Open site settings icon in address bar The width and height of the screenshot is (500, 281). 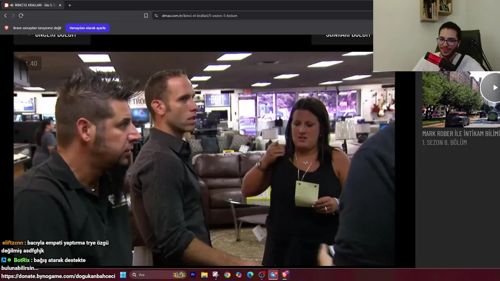click(156, 16)
